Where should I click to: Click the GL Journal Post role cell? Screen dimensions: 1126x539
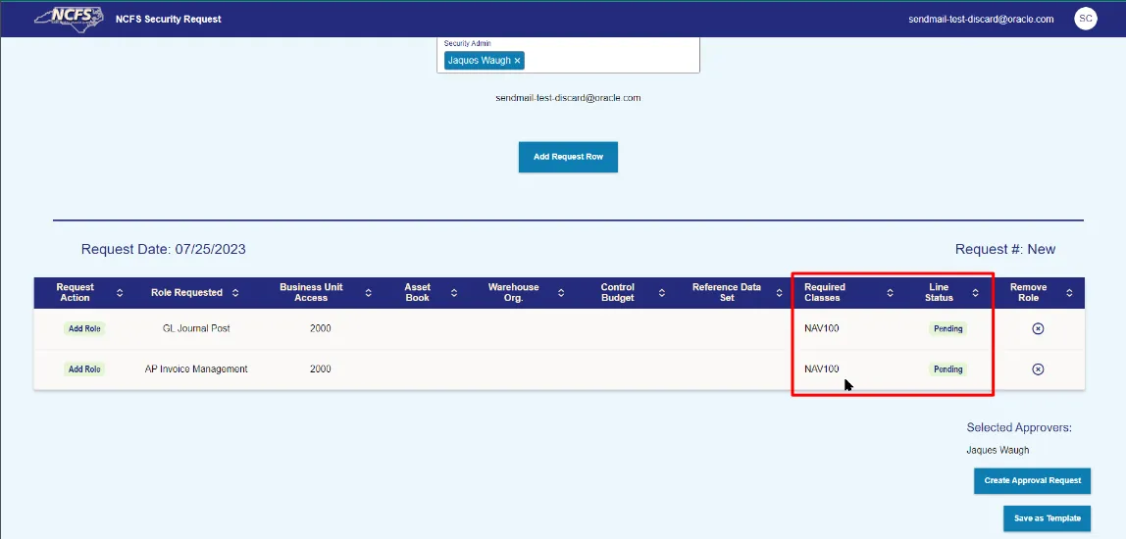[196, 328]
